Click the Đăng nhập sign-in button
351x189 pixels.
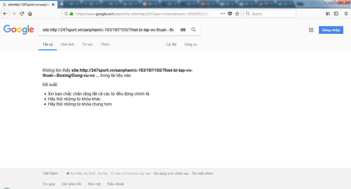click(x=331, y=30)
